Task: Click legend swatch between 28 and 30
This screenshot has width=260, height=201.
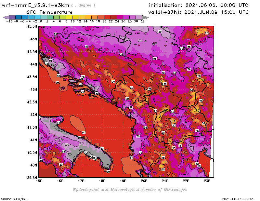Action: click(x=132, y=17)
